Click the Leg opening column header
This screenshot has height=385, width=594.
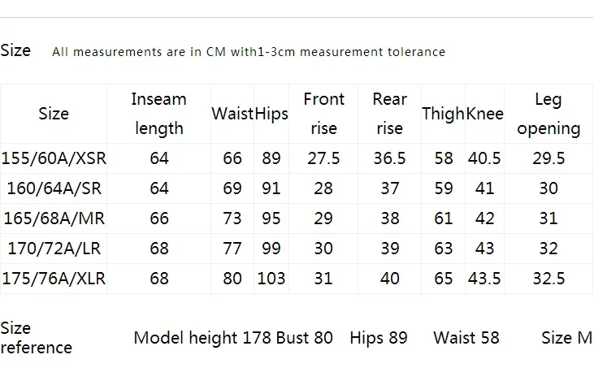548,114
